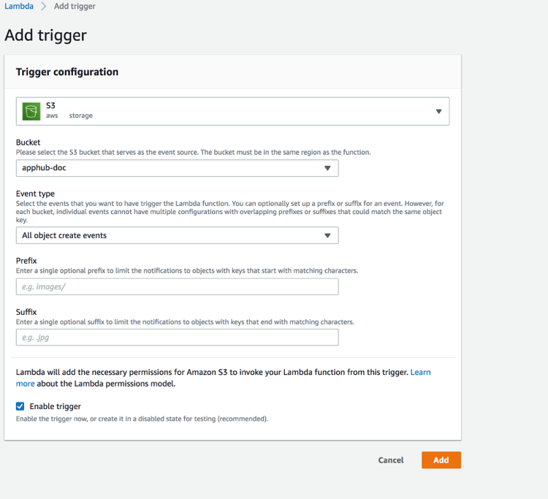
Task: Click the Suffix input field
Action: click(178, 338)
